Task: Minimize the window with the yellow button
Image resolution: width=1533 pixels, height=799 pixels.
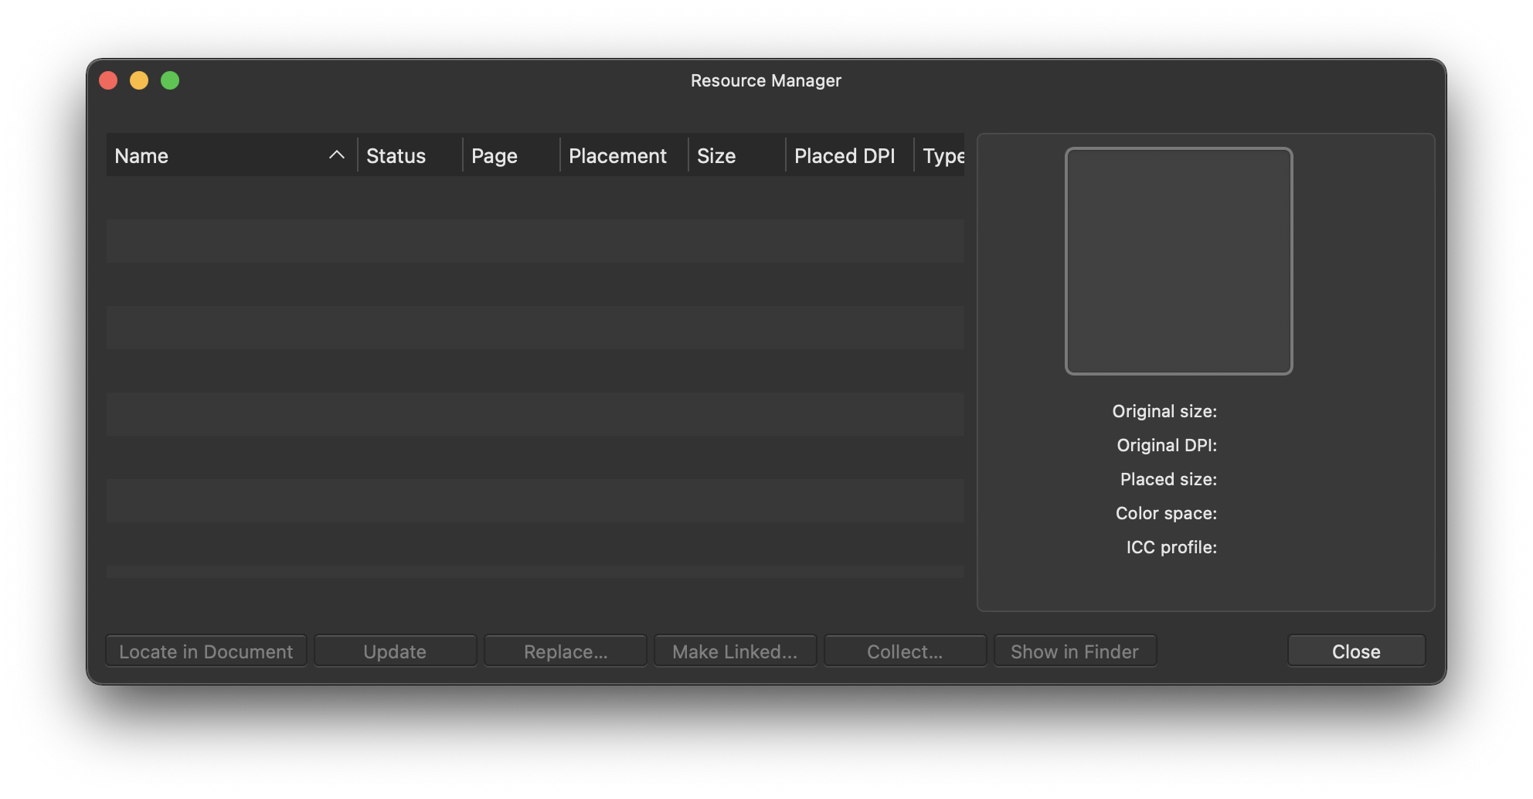Action: coord(139,80)
